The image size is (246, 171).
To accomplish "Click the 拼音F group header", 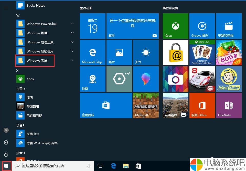I will (20, 125).
